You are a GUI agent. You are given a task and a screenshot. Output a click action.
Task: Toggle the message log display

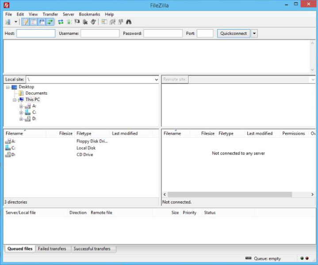26,22
